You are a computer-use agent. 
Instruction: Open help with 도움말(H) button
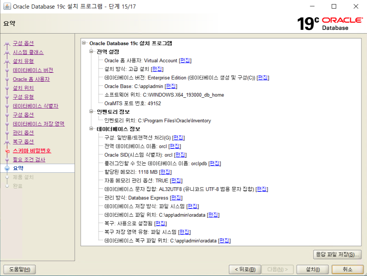click(x=20, y=269)
